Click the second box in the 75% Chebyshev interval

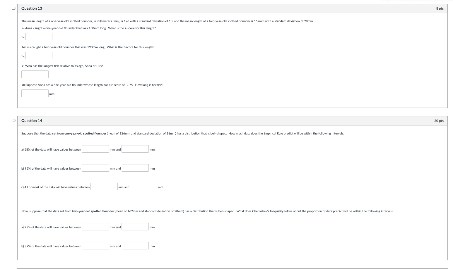[x=135, y=226]
